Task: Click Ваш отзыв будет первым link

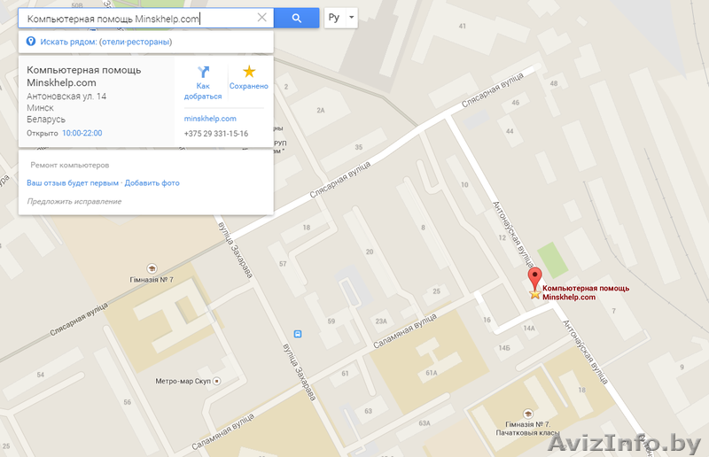Action: [x=73, y=183]
